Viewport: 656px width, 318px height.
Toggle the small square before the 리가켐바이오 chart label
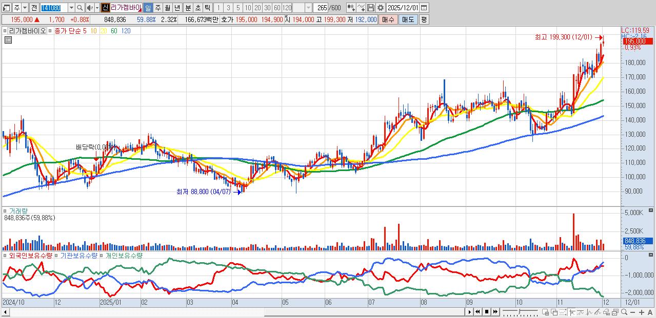[x=5, y=31]
